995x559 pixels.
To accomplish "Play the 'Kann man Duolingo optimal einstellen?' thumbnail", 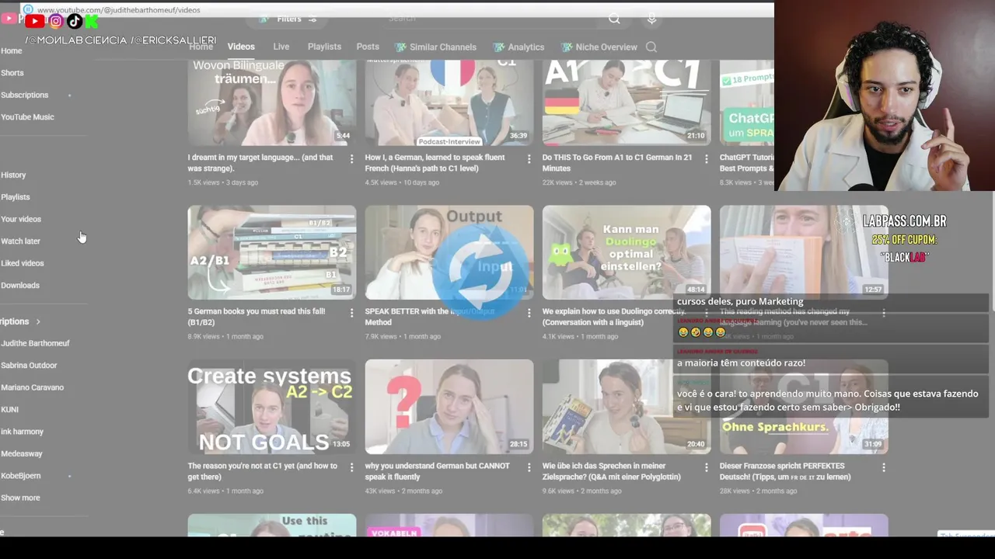I will click(627, 252).
